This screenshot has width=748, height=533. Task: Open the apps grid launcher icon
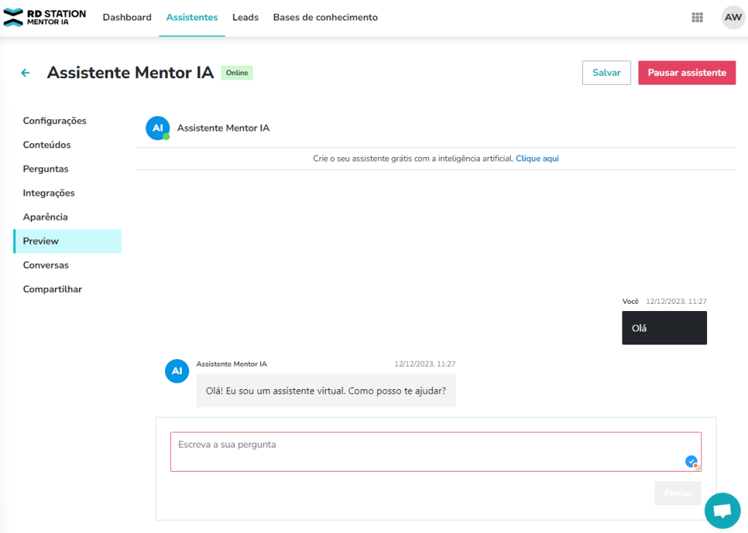point(697,18)
